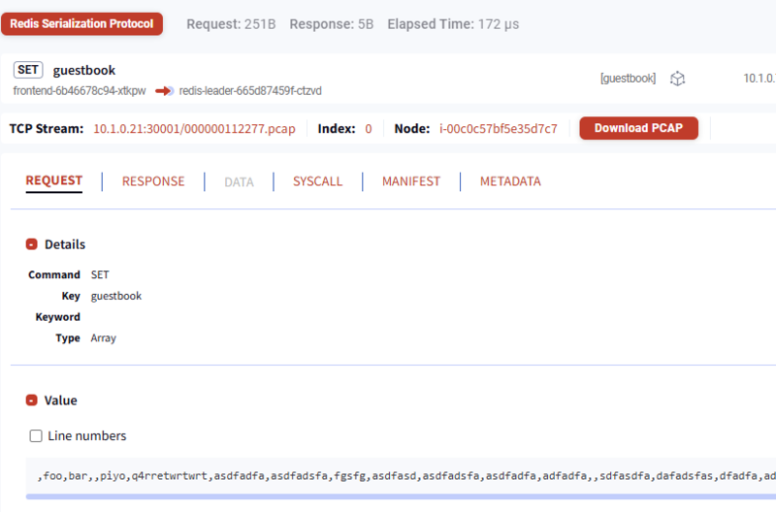
Task: Click the guestbook key title in header
Action: (84, 70)
